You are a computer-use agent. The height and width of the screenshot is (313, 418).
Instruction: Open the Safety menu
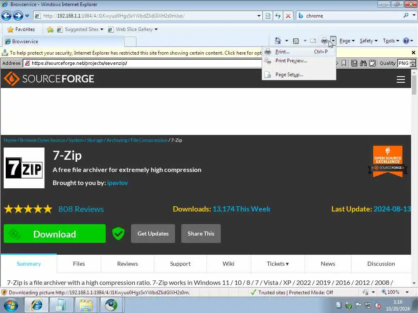coord(369,41)
